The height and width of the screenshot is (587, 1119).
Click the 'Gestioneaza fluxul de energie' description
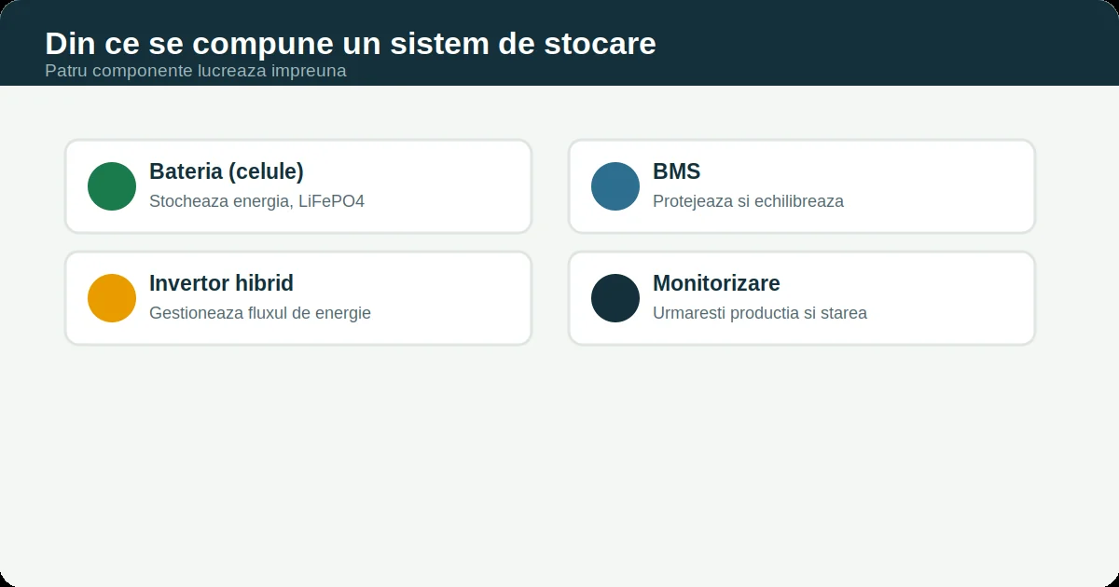[260, 313]
